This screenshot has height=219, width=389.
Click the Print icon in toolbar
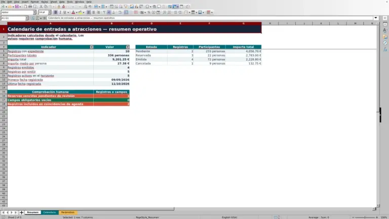pyautogui.click(x=30, y=7)
